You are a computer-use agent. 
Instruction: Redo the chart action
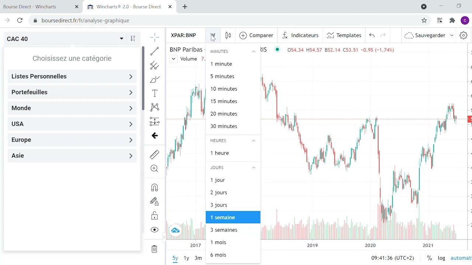(x=383, y=35)
